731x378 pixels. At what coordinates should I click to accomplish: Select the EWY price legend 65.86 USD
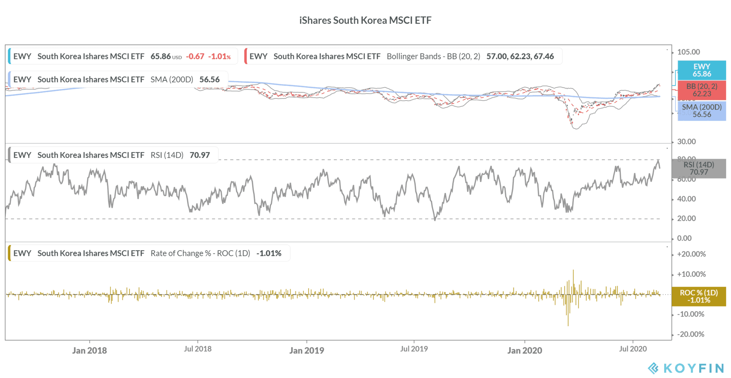click(x=122, y=56)
